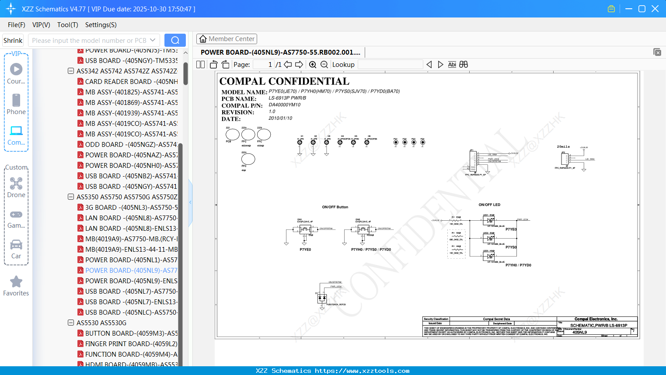Rotate the schematic page clockwise
666x375 pixels.
click(225, 65)
